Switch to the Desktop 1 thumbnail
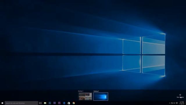Image resolution: width=186 pixels, height=105 pixels. (85, 97)
